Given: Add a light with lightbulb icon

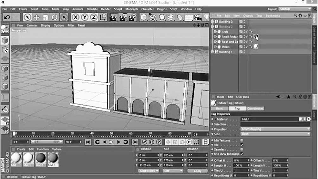Looking at the screenshot, I should point(207,17).
